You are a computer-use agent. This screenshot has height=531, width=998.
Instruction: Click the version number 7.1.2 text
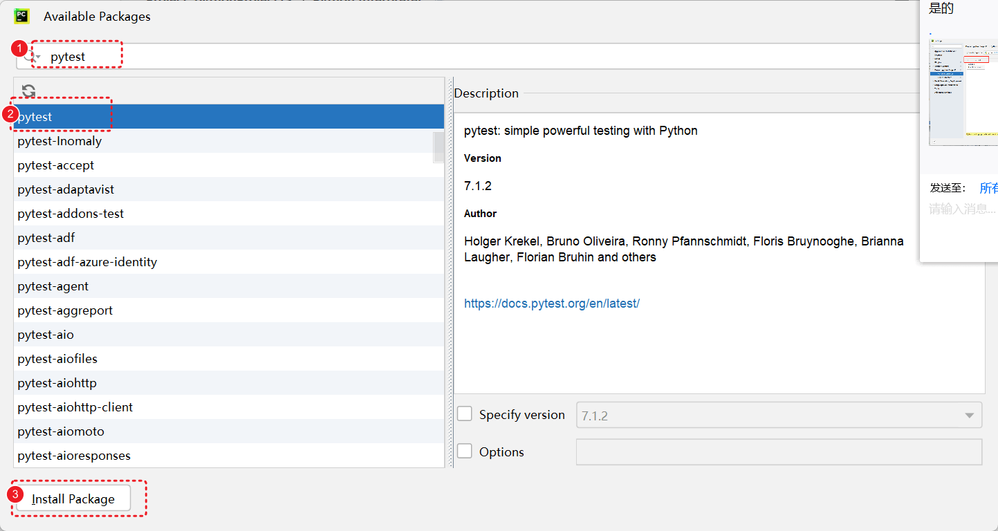coord(478,186)
